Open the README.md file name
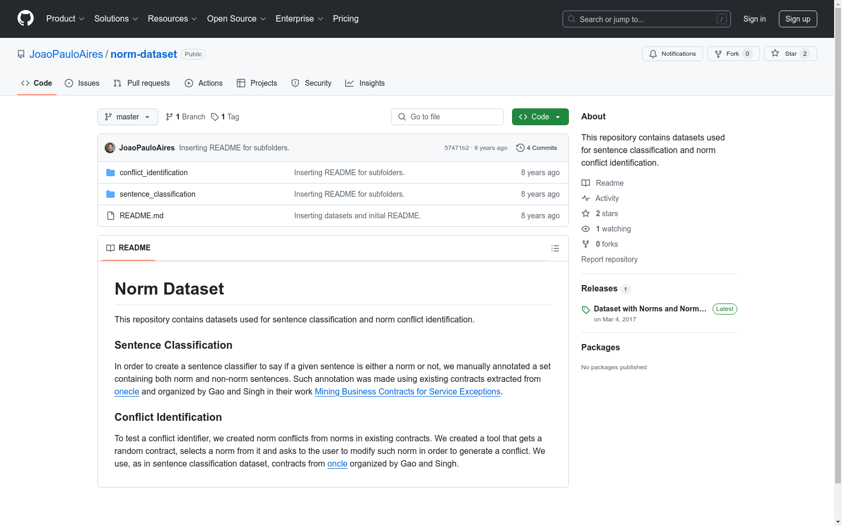This screenshot has height=526, width=842. click(142, 216)
